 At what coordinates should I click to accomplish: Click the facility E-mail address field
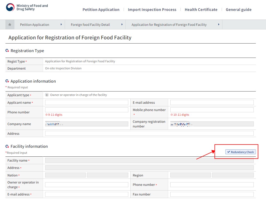87,194
